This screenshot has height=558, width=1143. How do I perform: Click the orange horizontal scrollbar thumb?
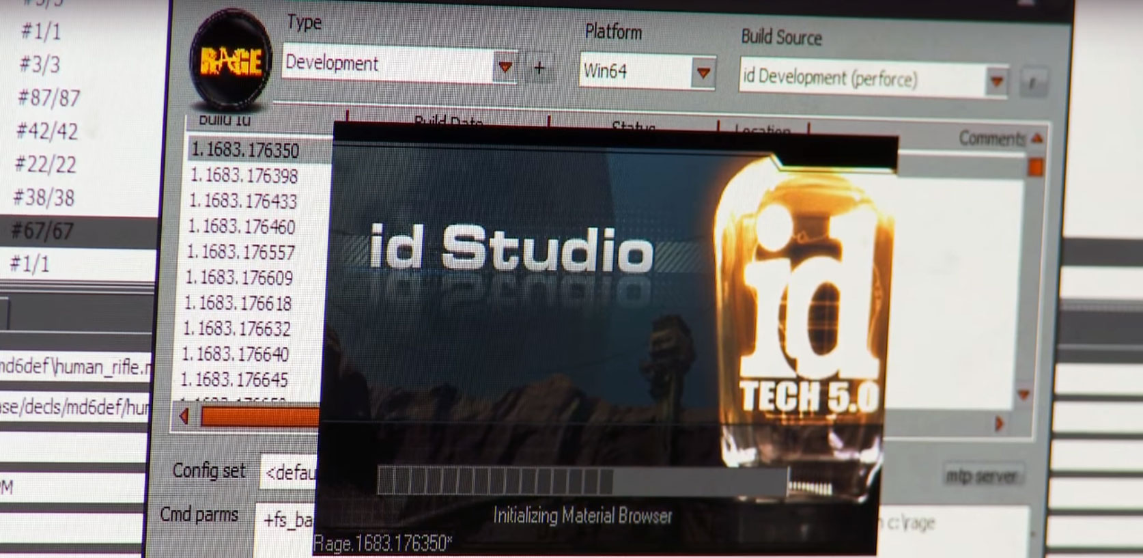tap(259, 417)
